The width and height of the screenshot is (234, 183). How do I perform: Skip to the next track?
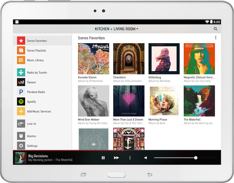pos(116,158)
